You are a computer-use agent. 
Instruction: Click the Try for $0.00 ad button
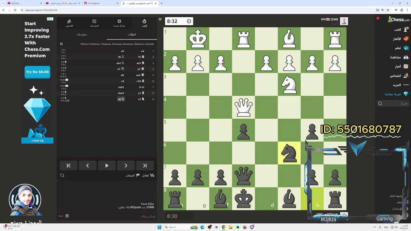pos(37,72)
